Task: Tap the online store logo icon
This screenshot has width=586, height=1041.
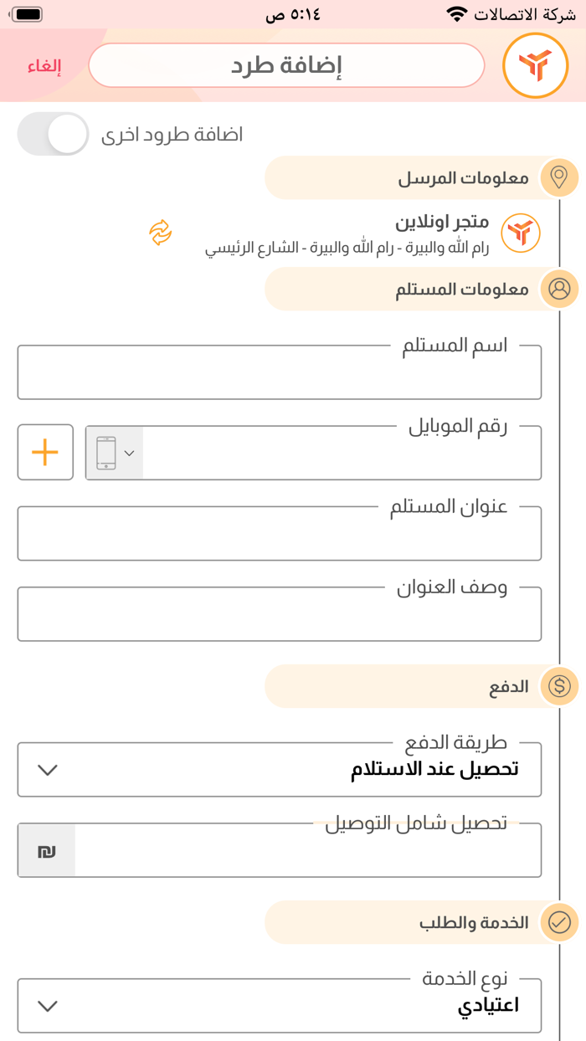Action: point(521,233)
